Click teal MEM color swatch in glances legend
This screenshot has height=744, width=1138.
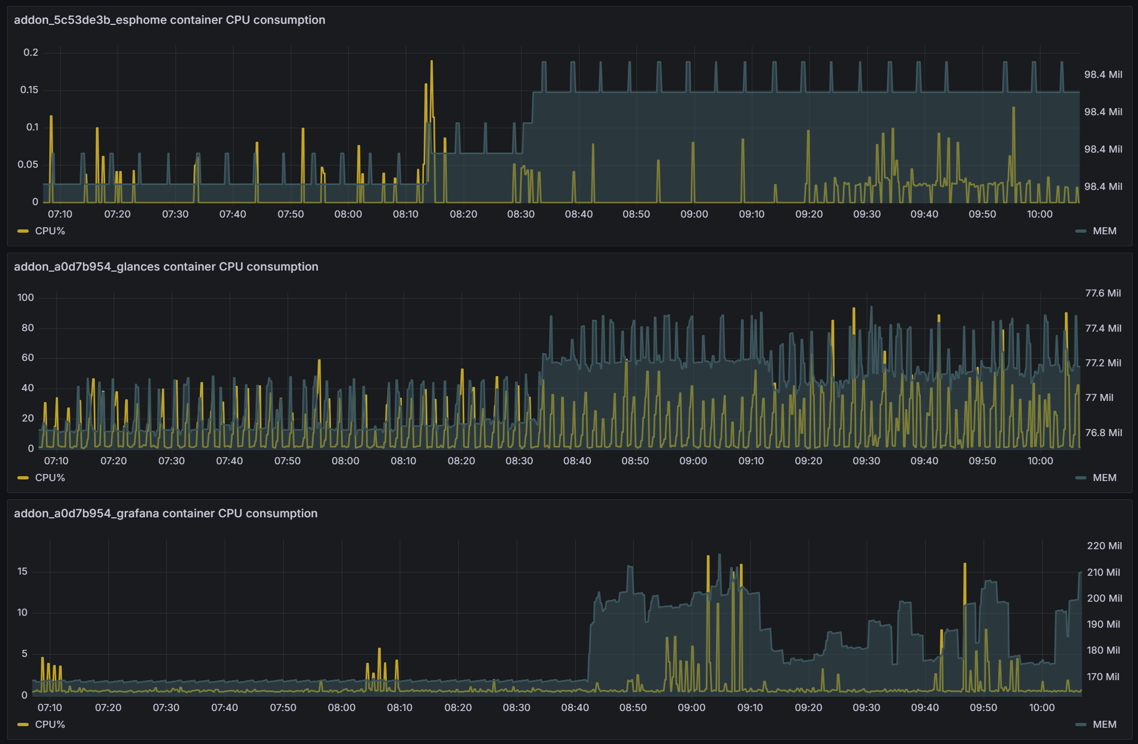point(1081,478)
